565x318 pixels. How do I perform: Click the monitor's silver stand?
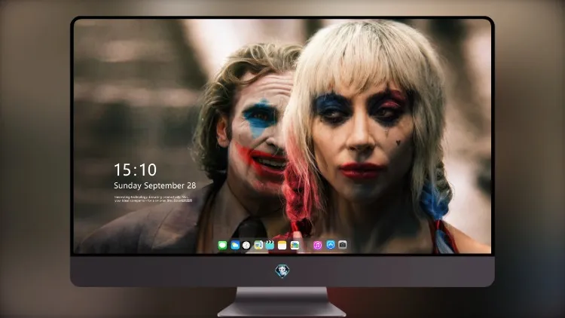pos(282,302)
